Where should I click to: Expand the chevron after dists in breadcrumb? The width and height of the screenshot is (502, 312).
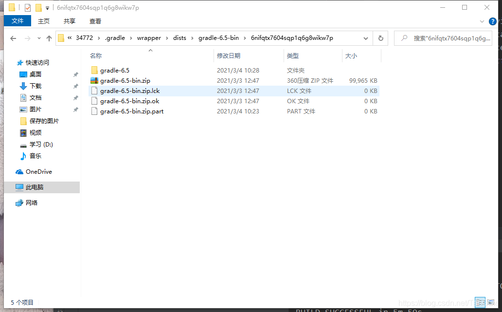[x=192, y=38]
